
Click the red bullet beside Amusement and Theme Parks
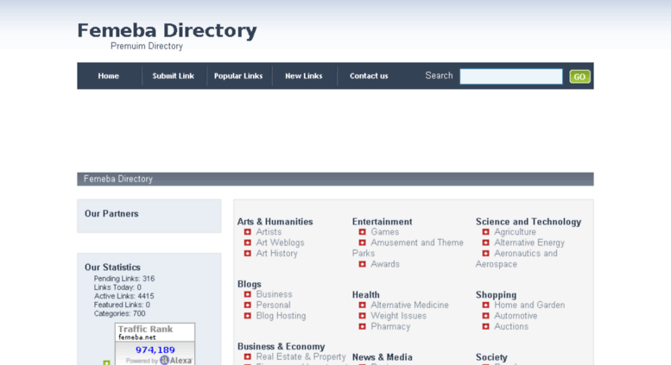pos(362,242)
